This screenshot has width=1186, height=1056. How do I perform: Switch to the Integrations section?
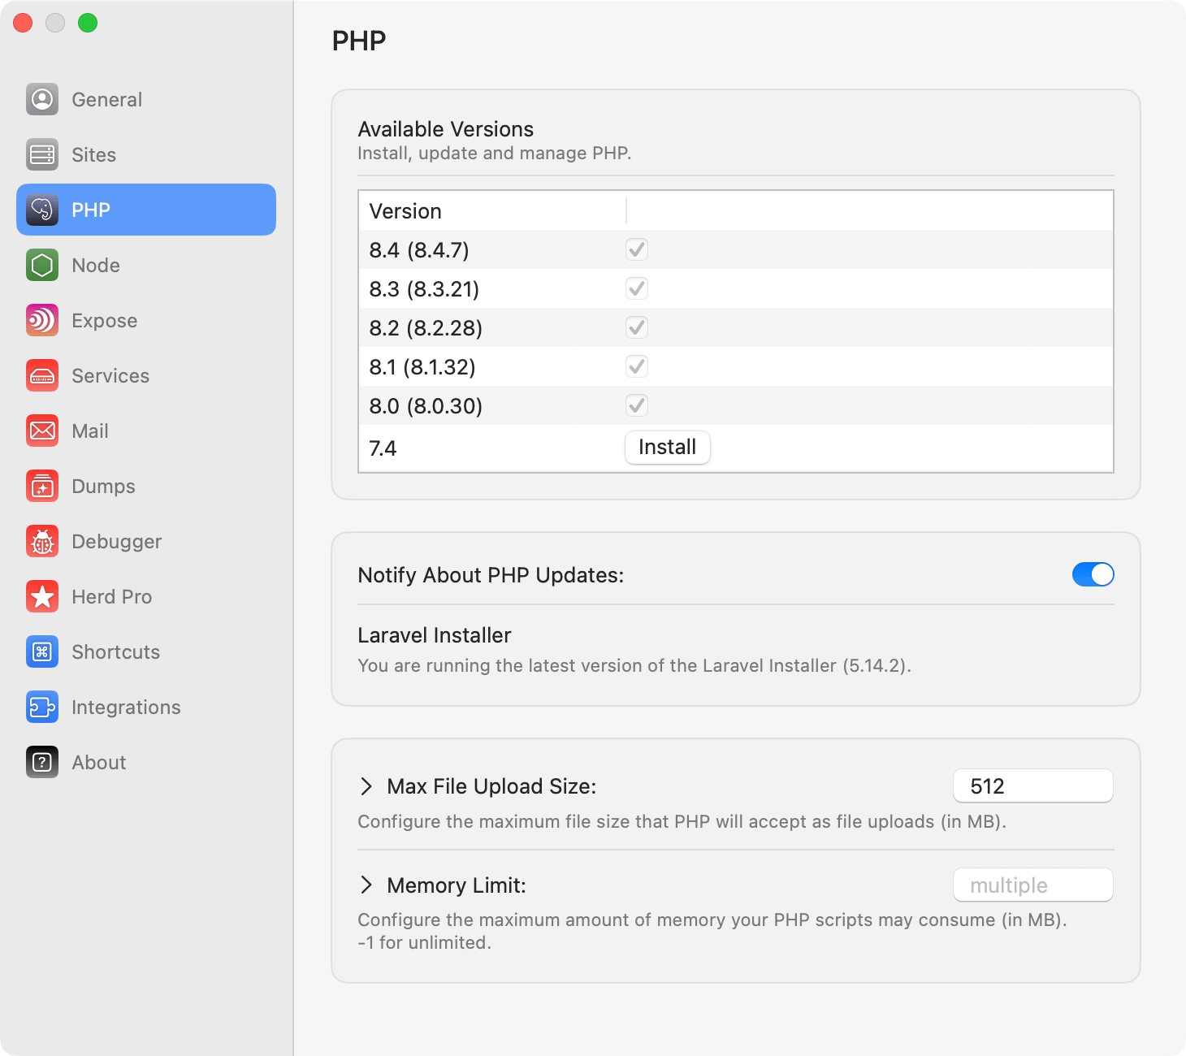[126, 707]
